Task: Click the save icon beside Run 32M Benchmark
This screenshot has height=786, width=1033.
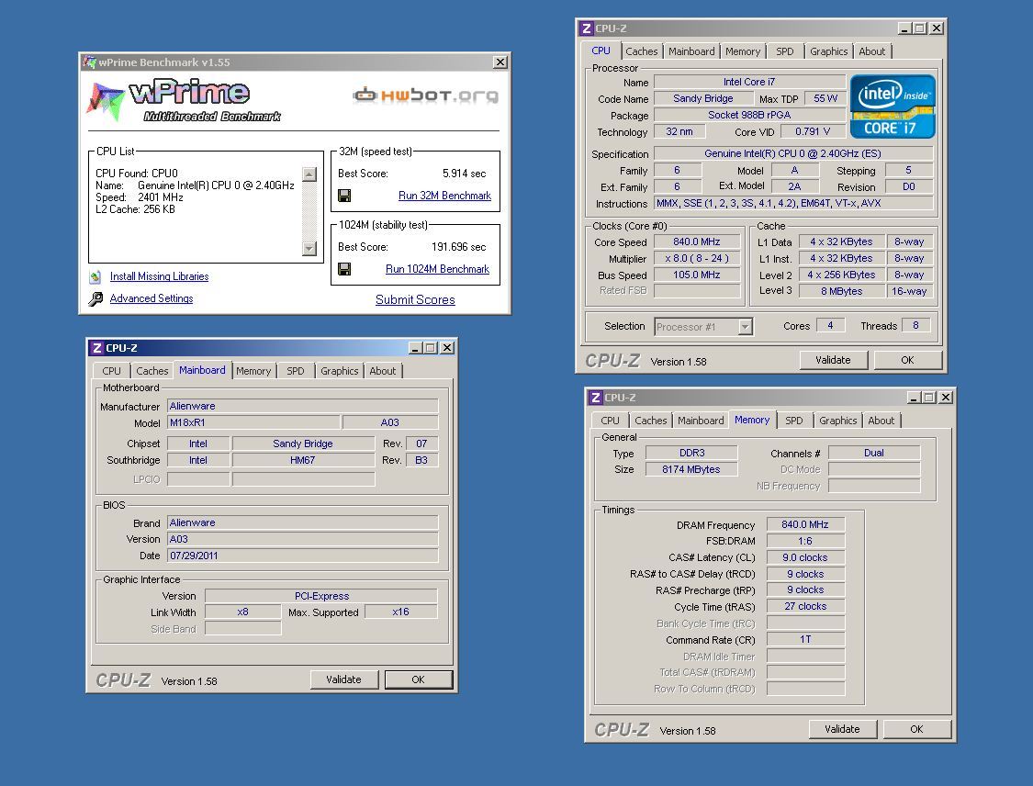Action: (x=344, y=196)
